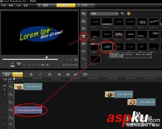
Task: Click the overlay track header icon by DSC_0003.JPG
Action: [11, 94]
